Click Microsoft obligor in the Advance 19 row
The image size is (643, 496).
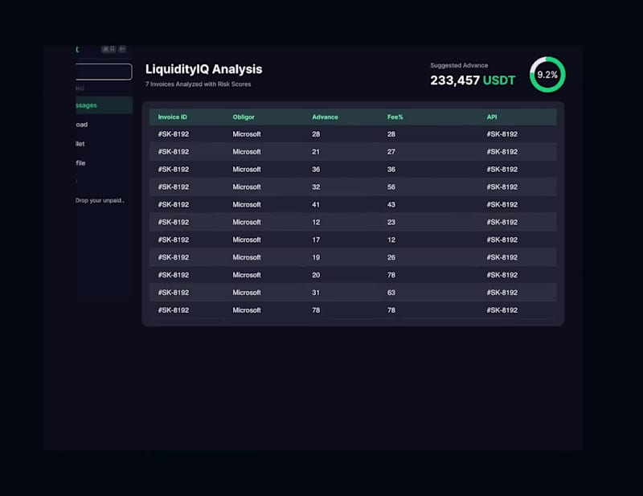[x=247, y=257]
